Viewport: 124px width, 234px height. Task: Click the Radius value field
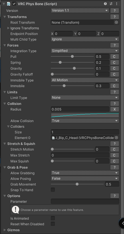point(80,109)
